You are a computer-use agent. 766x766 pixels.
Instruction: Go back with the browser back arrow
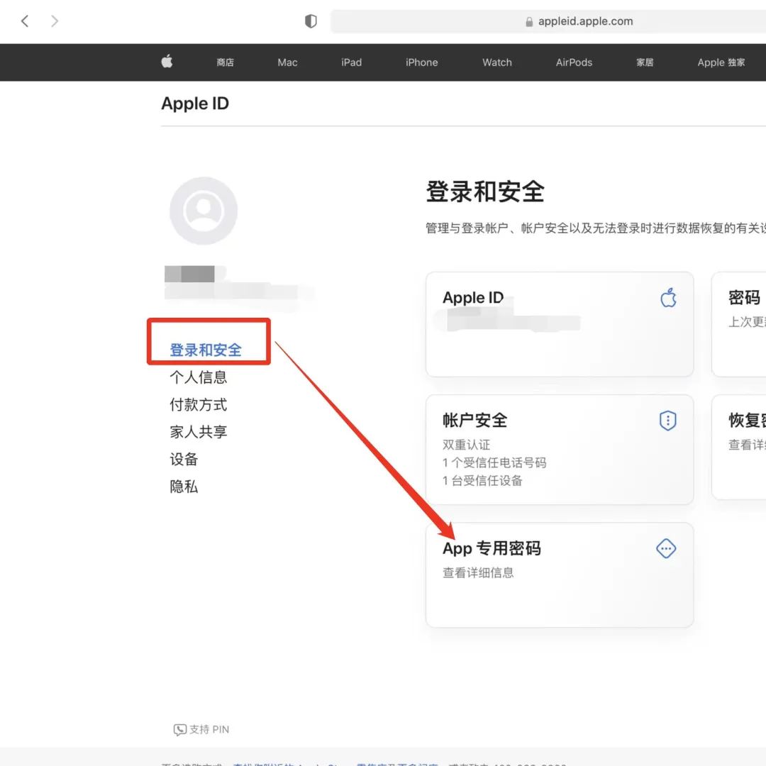(25, 21)
